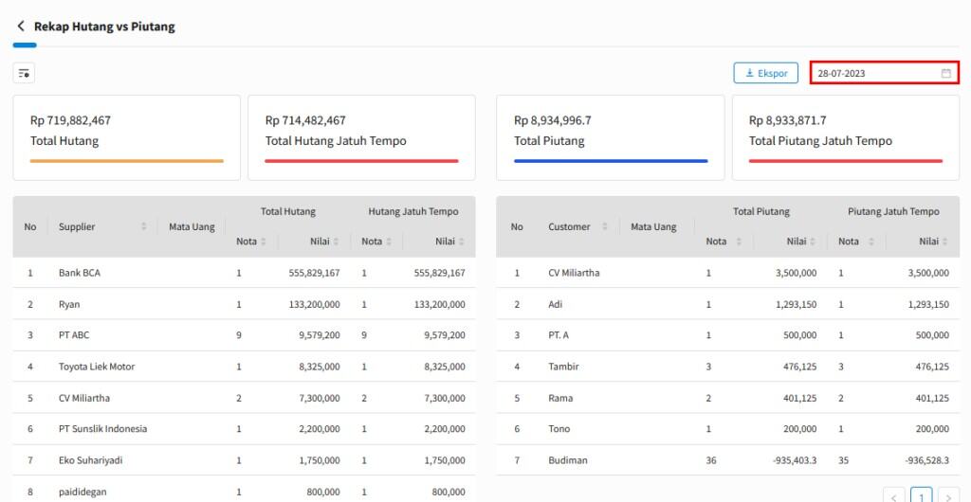Click the 133,200,000 Hutang Jatuh Tempo value

[440, 304]
